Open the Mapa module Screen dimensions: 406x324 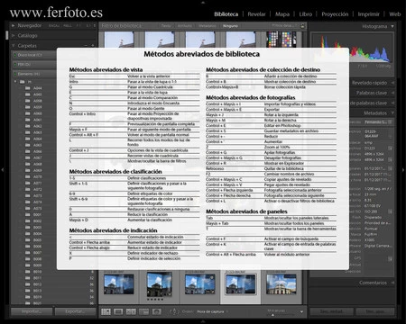pos(282,14)
